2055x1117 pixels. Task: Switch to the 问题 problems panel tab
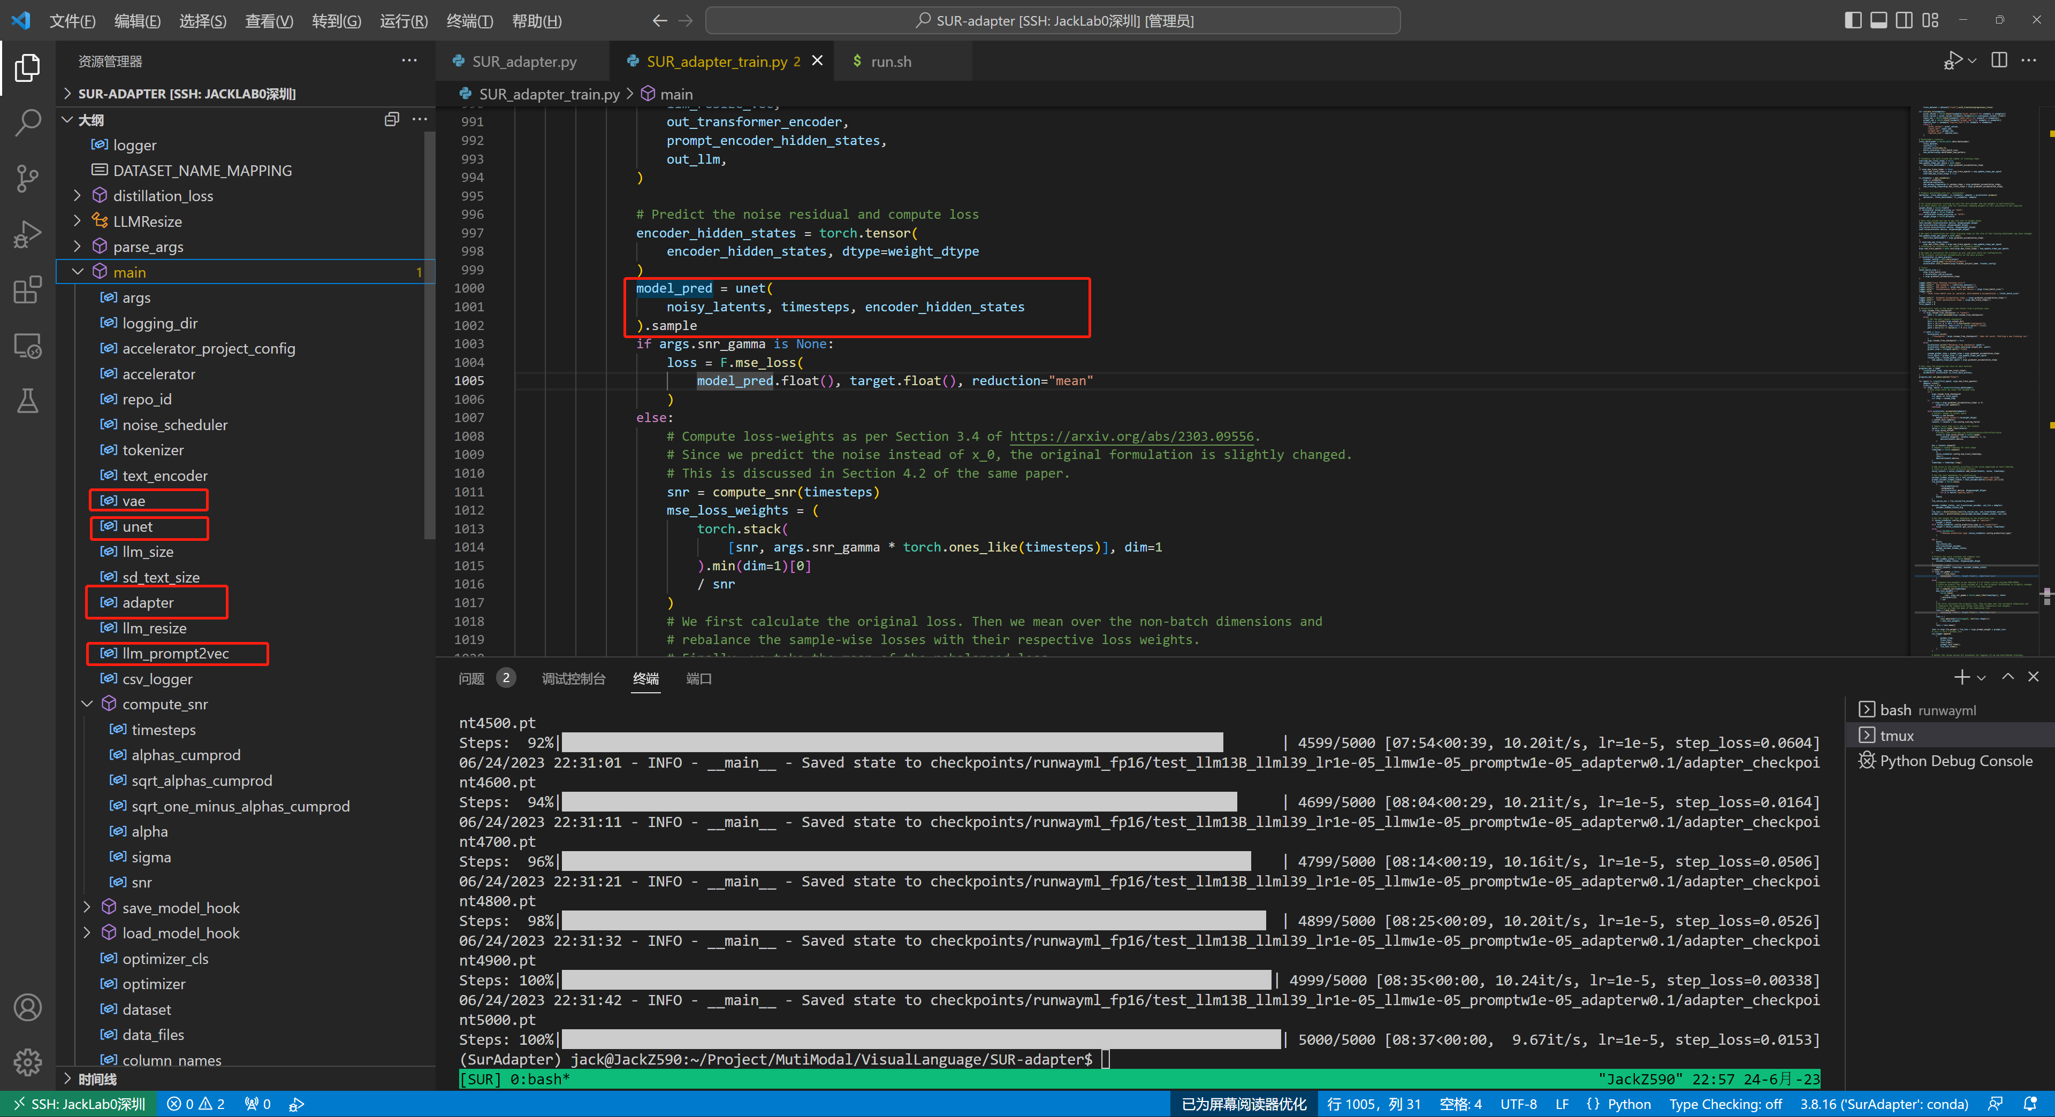pyautogui.click(x=471, y=678)
